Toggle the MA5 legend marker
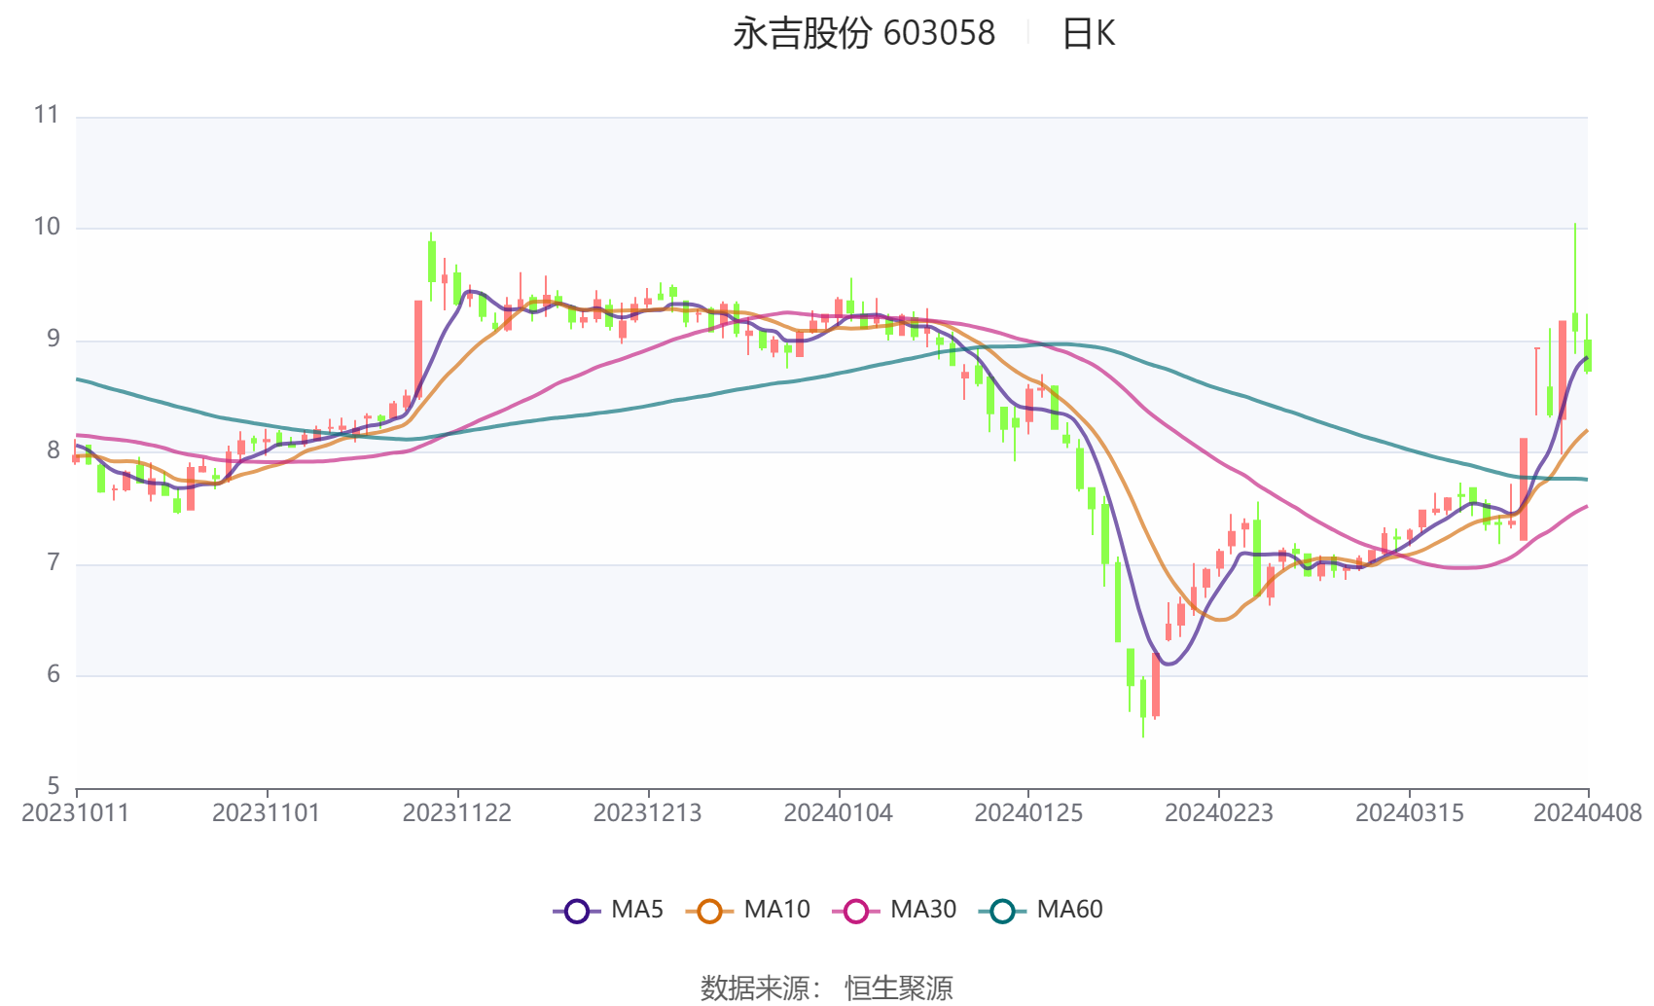Image resolution: width=1654 pixels, height=1006 pixels. click(577, 911)
